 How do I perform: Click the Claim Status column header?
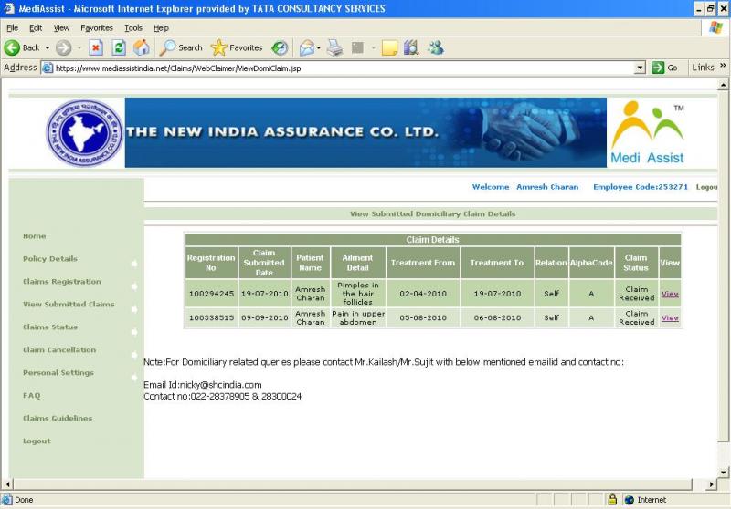[x=636, y=263]
